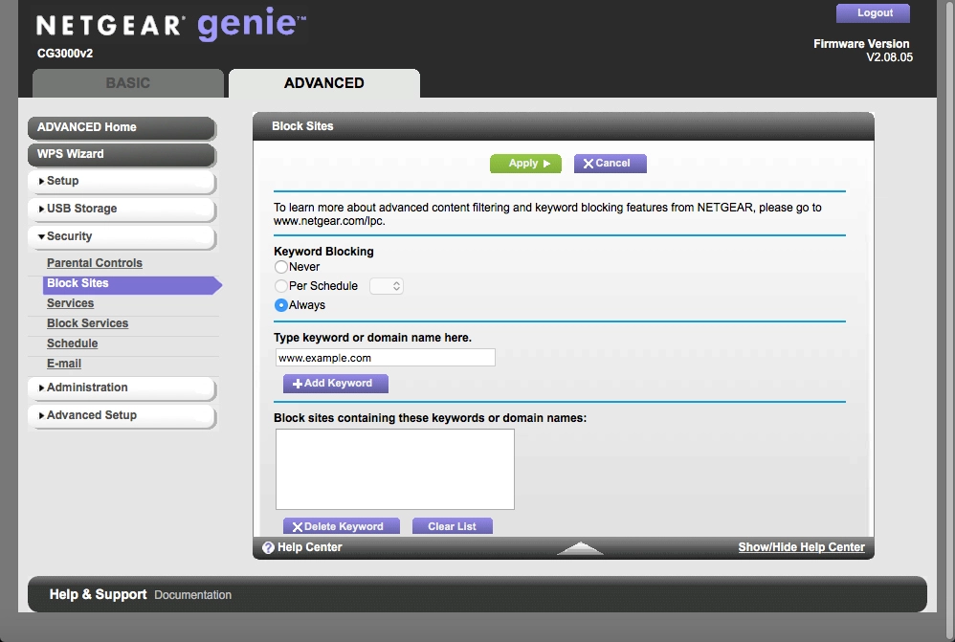
Task: Open the Per Schedule dropdown
Action: click(387, 286)
